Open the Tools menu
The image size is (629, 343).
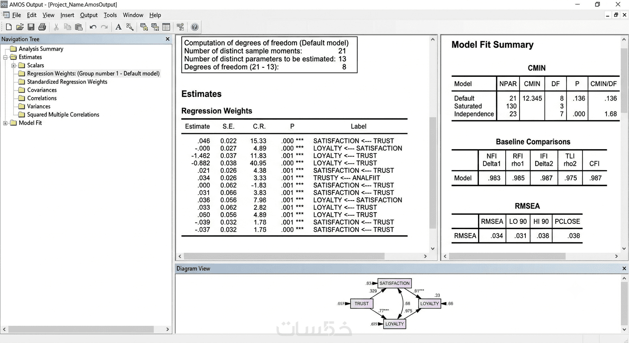(x=110, y=15)
